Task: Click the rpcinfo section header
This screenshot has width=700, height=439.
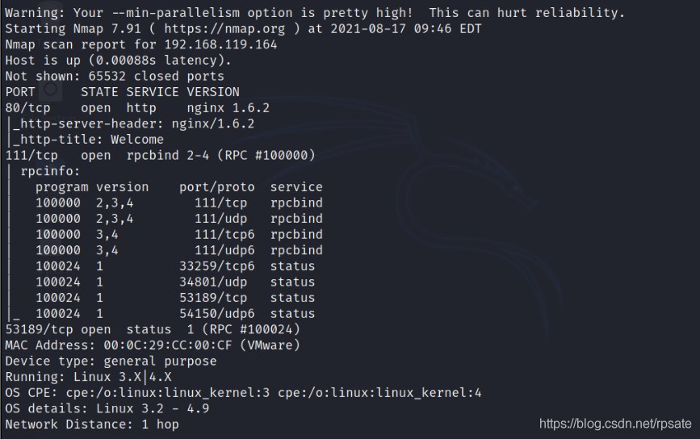Action: tap(50, 171)
